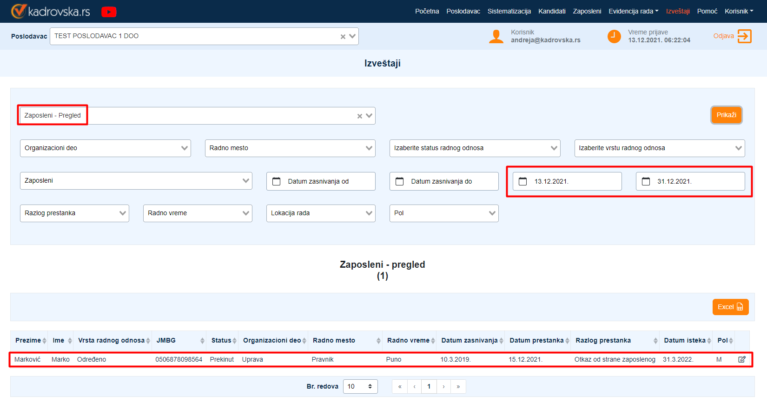Expand the Evidencija rada menu
The image size is (767, 403).
click(x=633, y=11)
